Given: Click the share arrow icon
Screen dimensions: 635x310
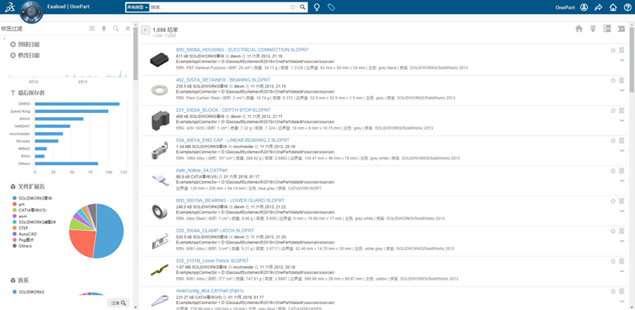Looking at the screenshot, I should tap(599, 8).
